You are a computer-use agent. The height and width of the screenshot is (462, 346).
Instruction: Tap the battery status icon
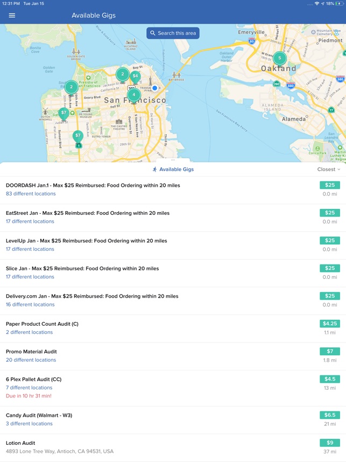point(339,4)
